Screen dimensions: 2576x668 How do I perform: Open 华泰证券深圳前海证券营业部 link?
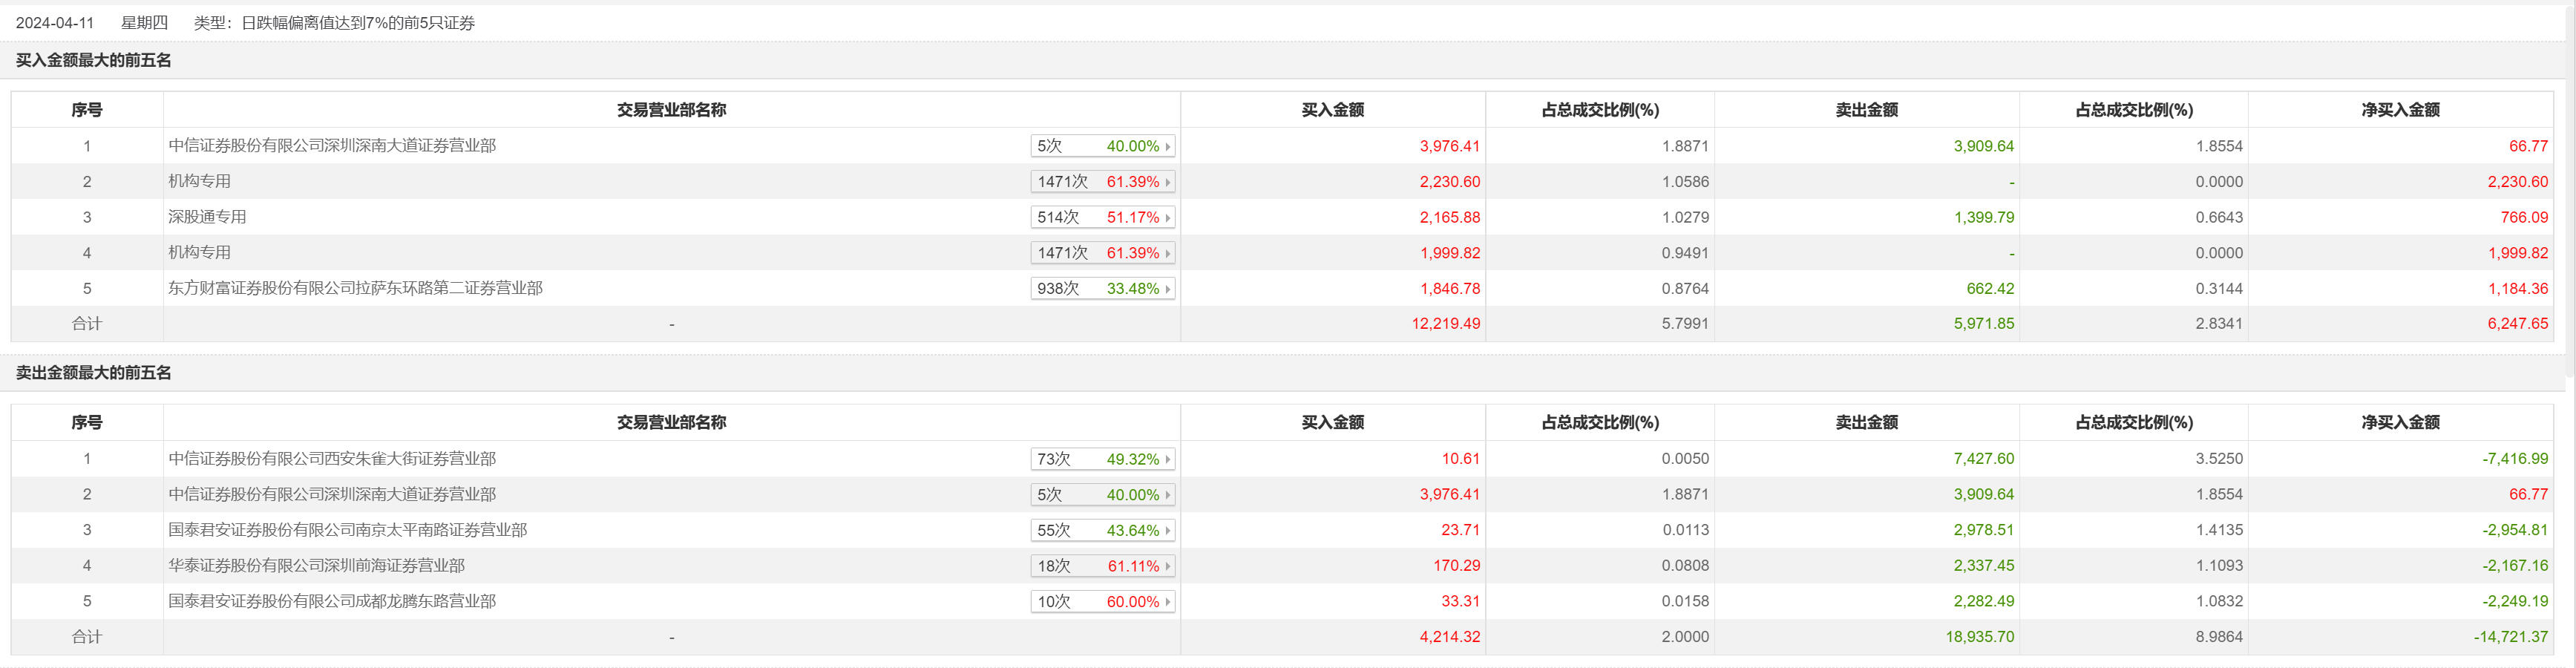pos(316,566)
